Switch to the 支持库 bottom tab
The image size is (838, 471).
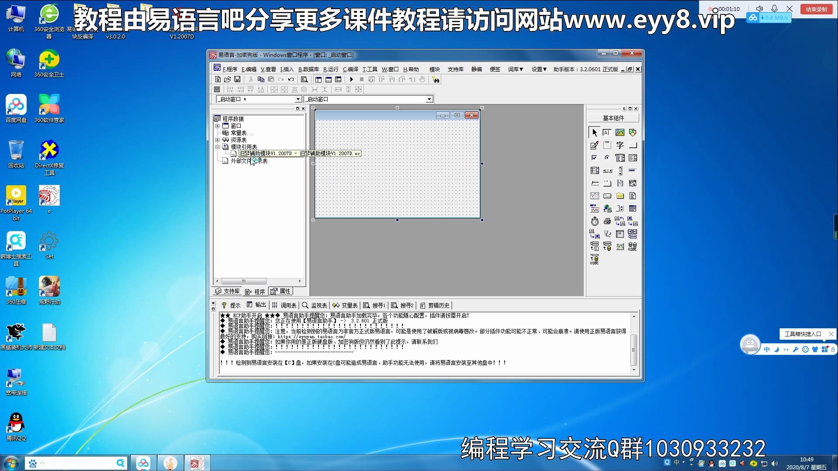pos(227,291)
